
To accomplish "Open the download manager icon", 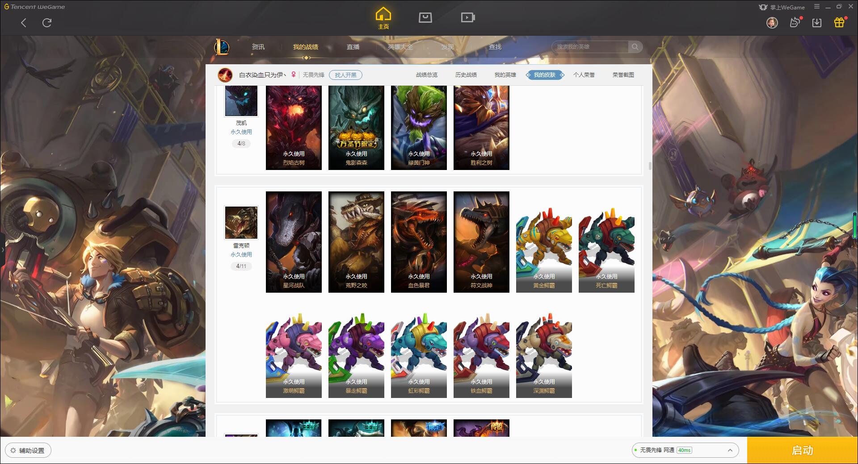I will (817, 23).
